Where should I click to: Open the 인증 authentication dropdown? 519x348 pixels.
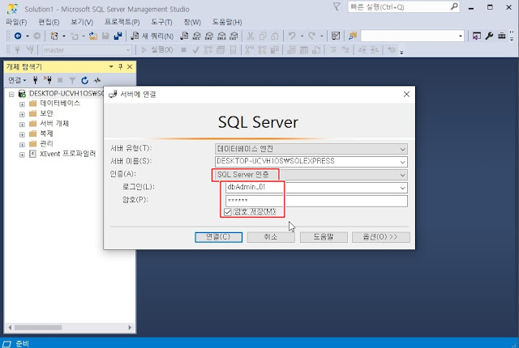[x=402, y=175]
